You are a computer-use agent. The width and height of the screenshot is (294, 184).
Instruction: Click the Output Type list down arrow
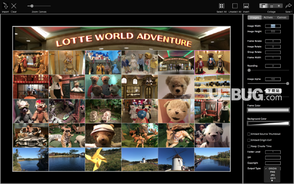pos(272,181)
